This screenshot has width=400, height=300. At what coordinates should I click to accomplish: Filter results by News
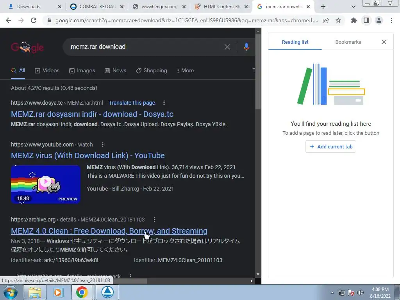coord(116,71)
